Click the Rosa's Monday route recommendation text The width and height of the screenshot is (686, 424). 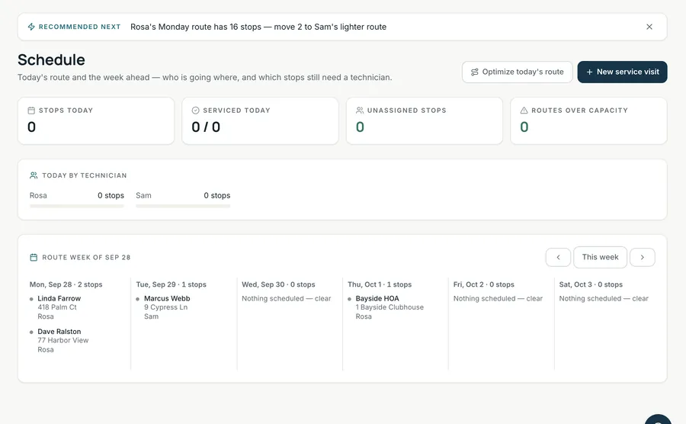pos(258,27)
